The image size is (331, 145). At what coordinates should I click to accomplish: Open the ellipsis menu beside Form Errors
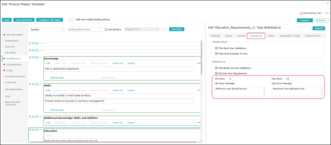coord(327,13)
